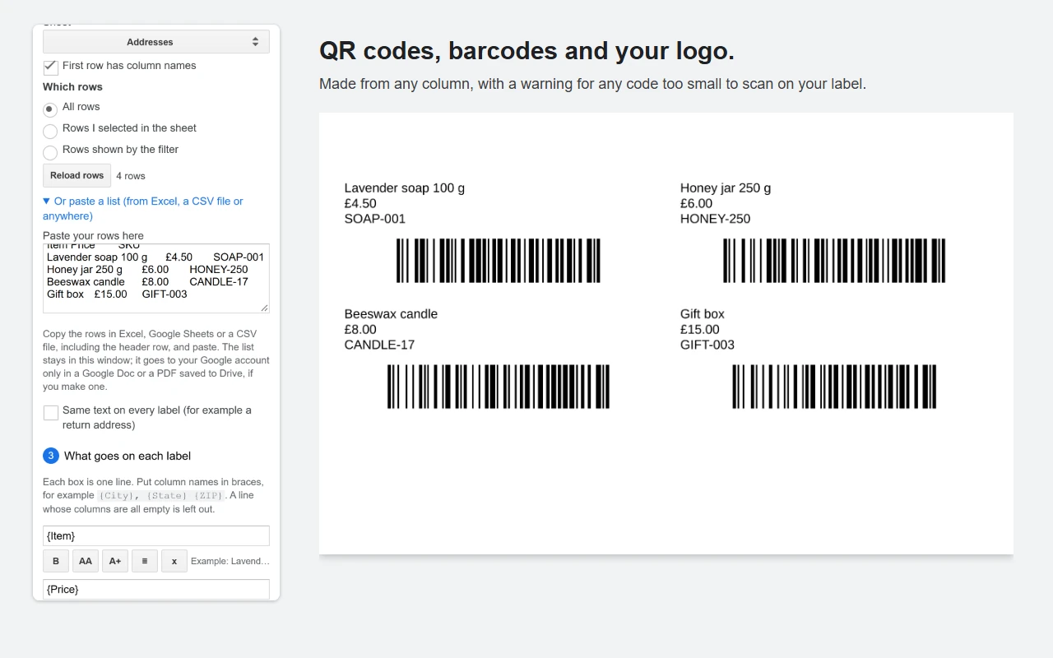
Task: Click the CANDLE-17 barcode in preview
Action: point(499,387)
